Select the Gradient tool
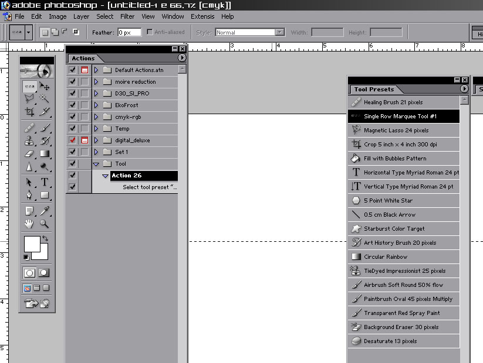 pos(45,153)
